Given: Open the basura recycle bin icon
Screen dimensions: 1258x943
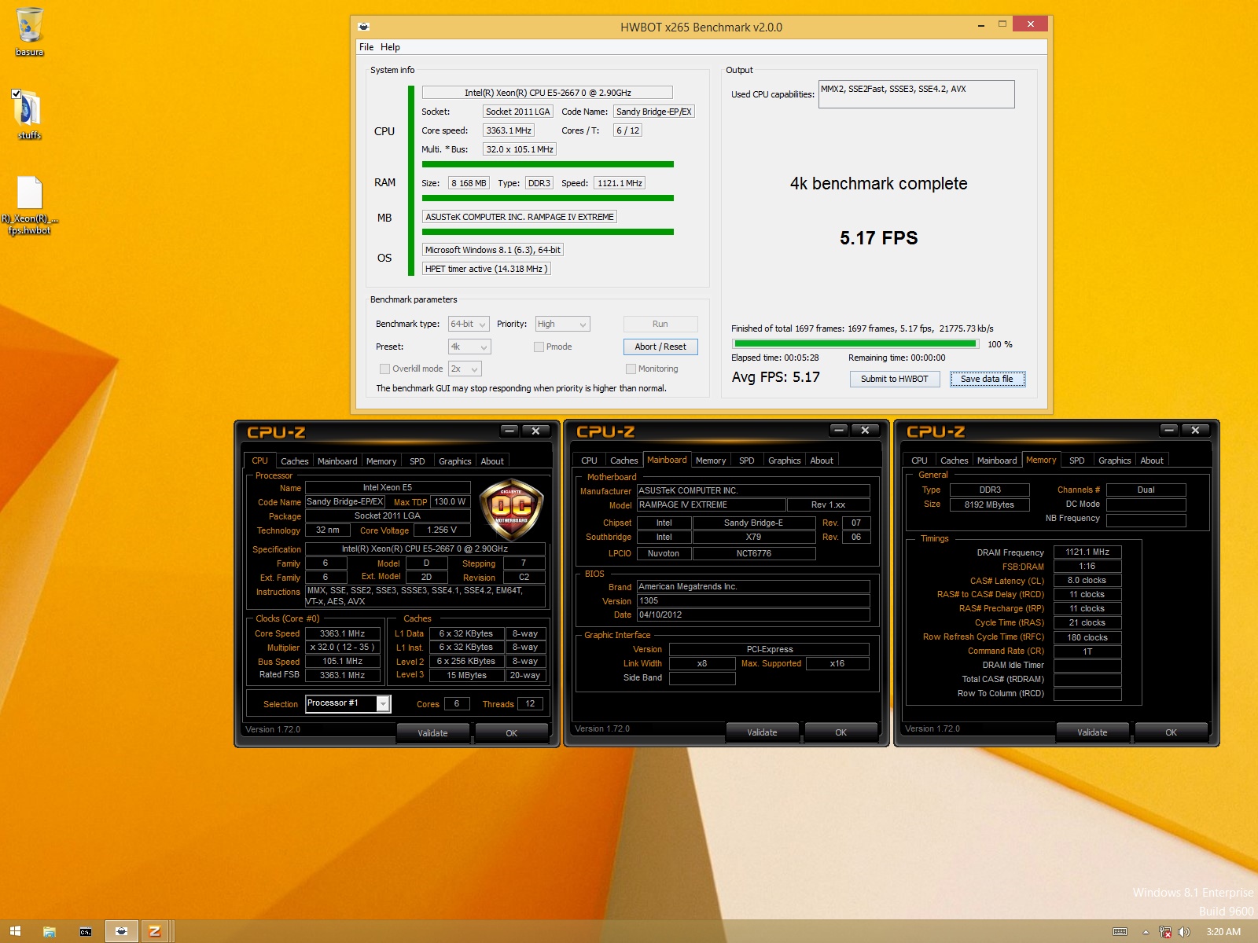Looking at the screenshot, I should [29, 31].
